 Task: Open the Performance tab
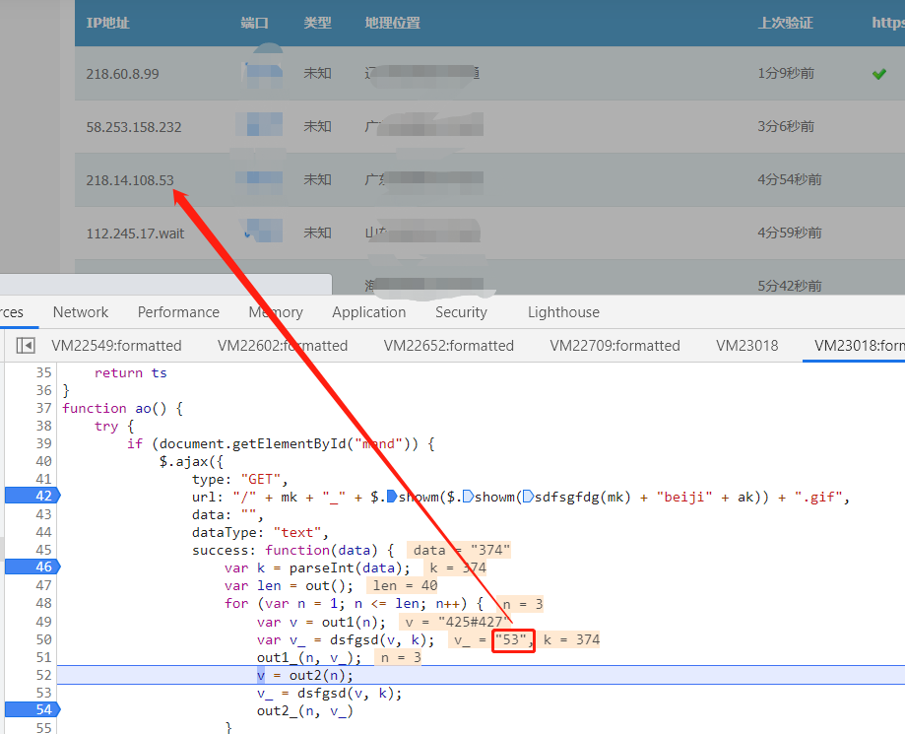pos(178,312)
